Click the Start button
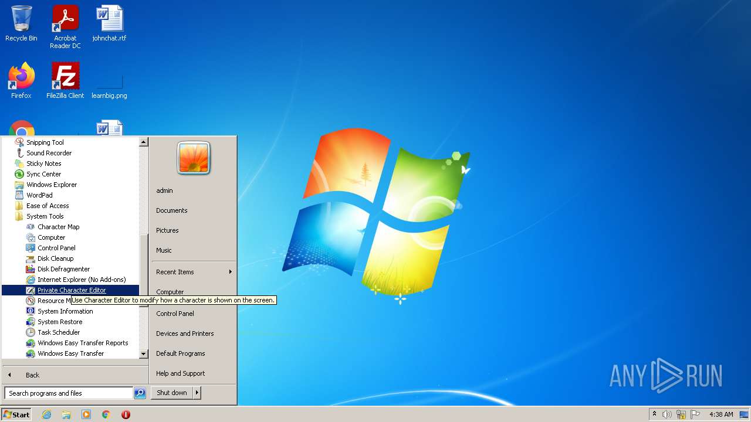 (x=16, y=414)
